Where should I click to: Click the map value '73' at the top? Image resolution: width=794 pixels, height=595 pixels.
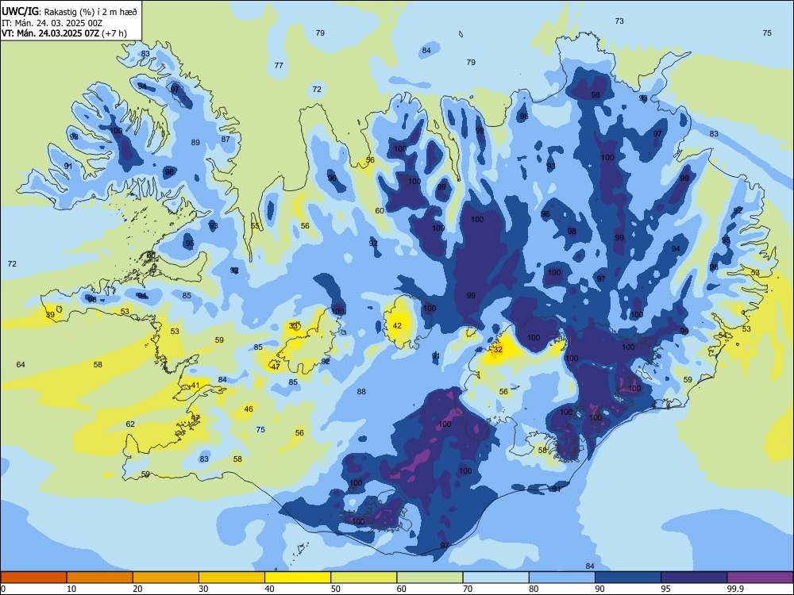pos(619,21)
